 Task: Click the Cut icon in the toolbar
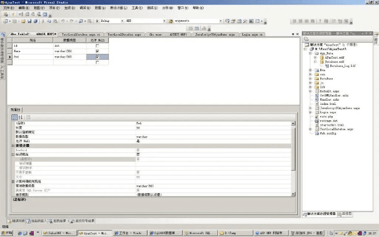tap(41, 20)
